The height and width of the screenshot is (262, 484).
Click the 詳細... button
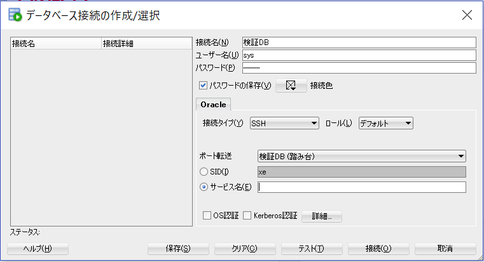click(322, 216)
